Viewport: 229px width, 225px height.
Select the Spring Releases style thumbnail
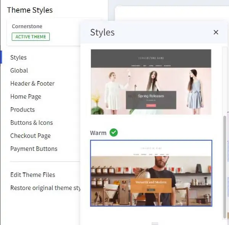click(x=151, y=82)
